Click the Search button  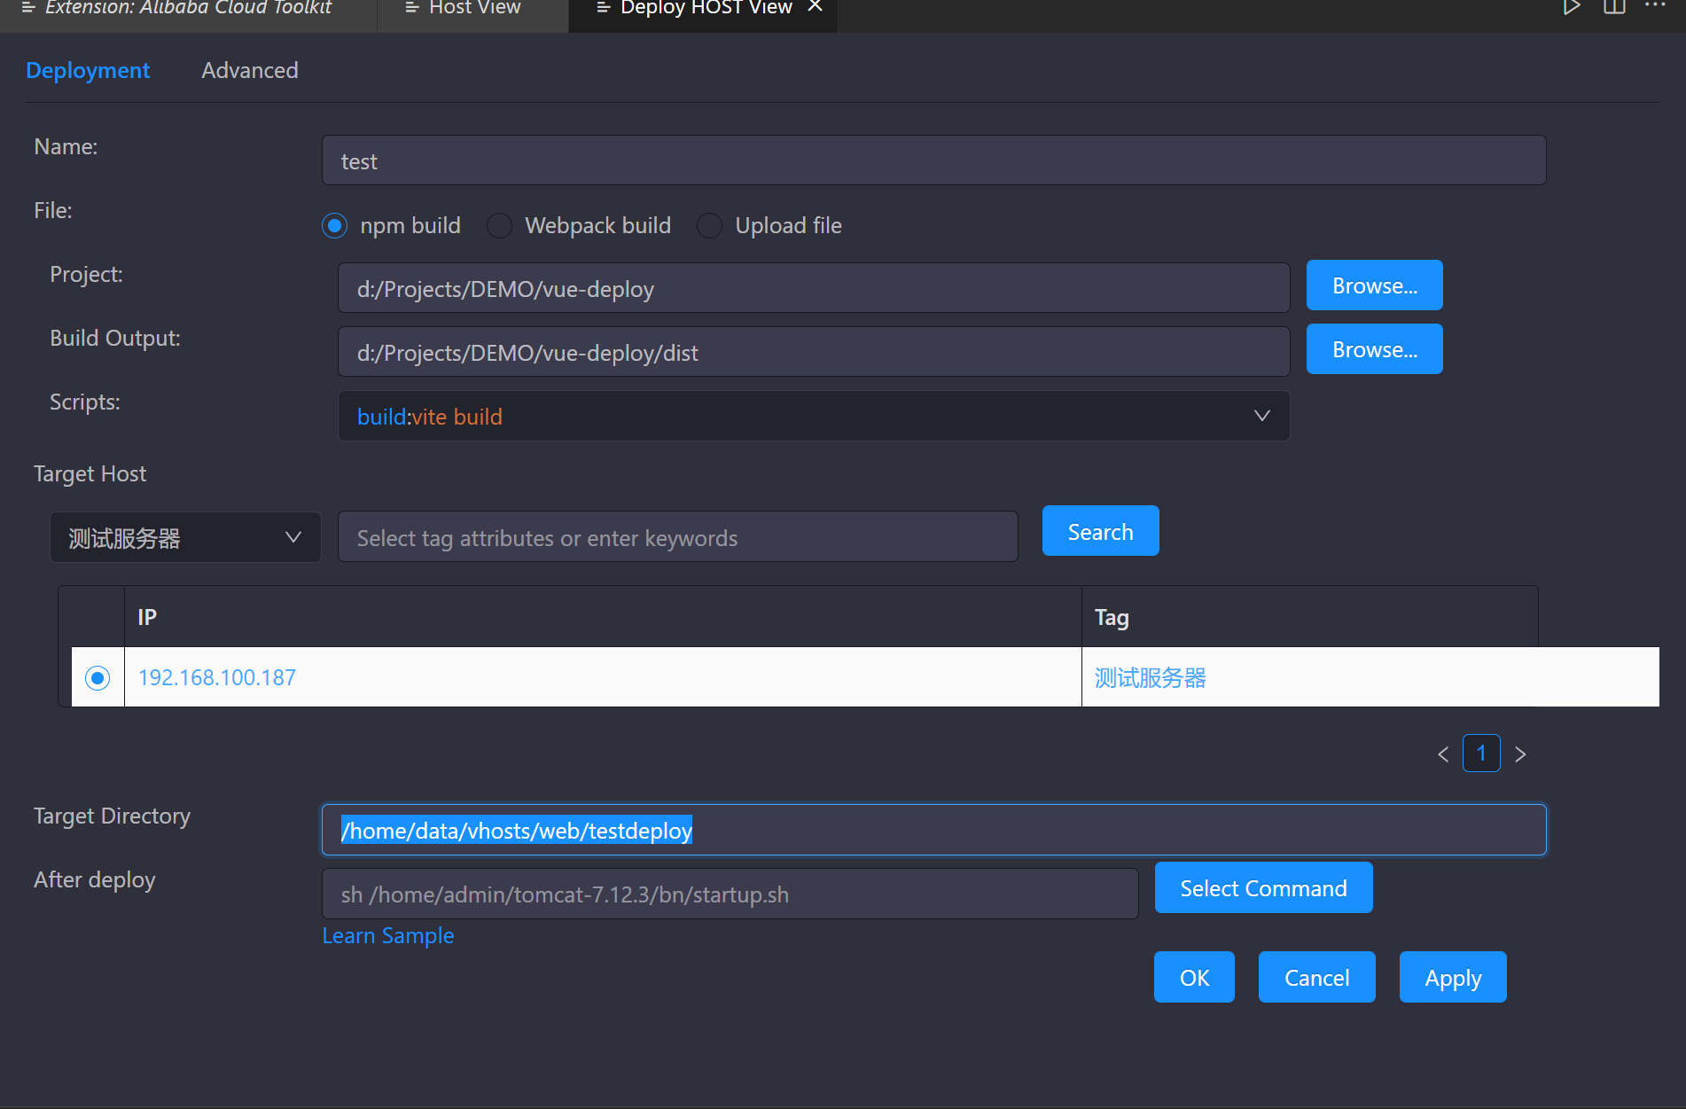1100,531
